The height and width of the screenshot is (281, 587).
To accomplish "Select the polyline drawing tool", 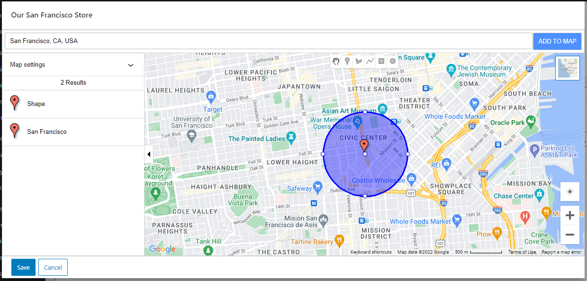I will pyautogui.click(x=370, y=61).
